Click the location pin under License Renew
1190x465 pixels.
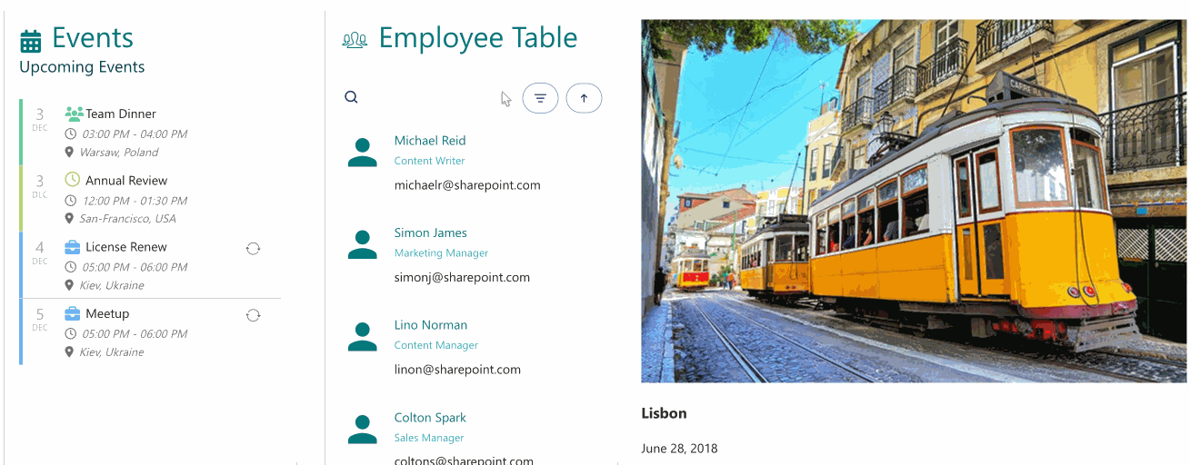coord(69,285)
